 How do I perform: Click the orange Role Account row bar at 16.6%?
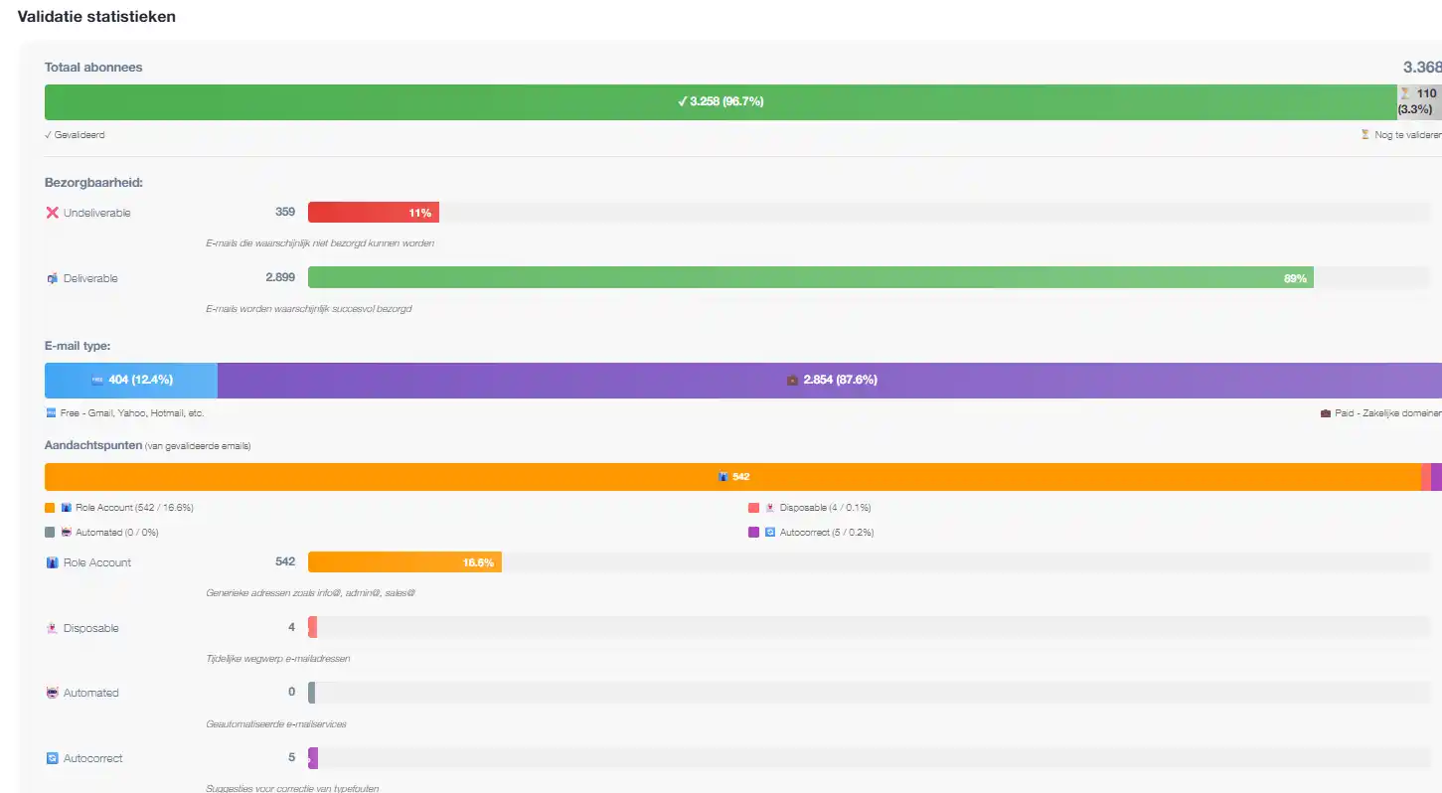point(404,562)
